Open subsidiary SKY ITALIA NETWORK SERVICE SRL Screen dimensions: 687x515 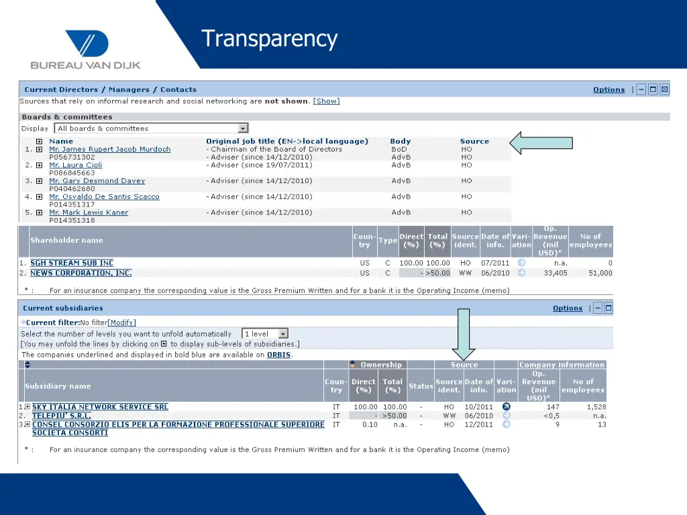coord(100,407)
